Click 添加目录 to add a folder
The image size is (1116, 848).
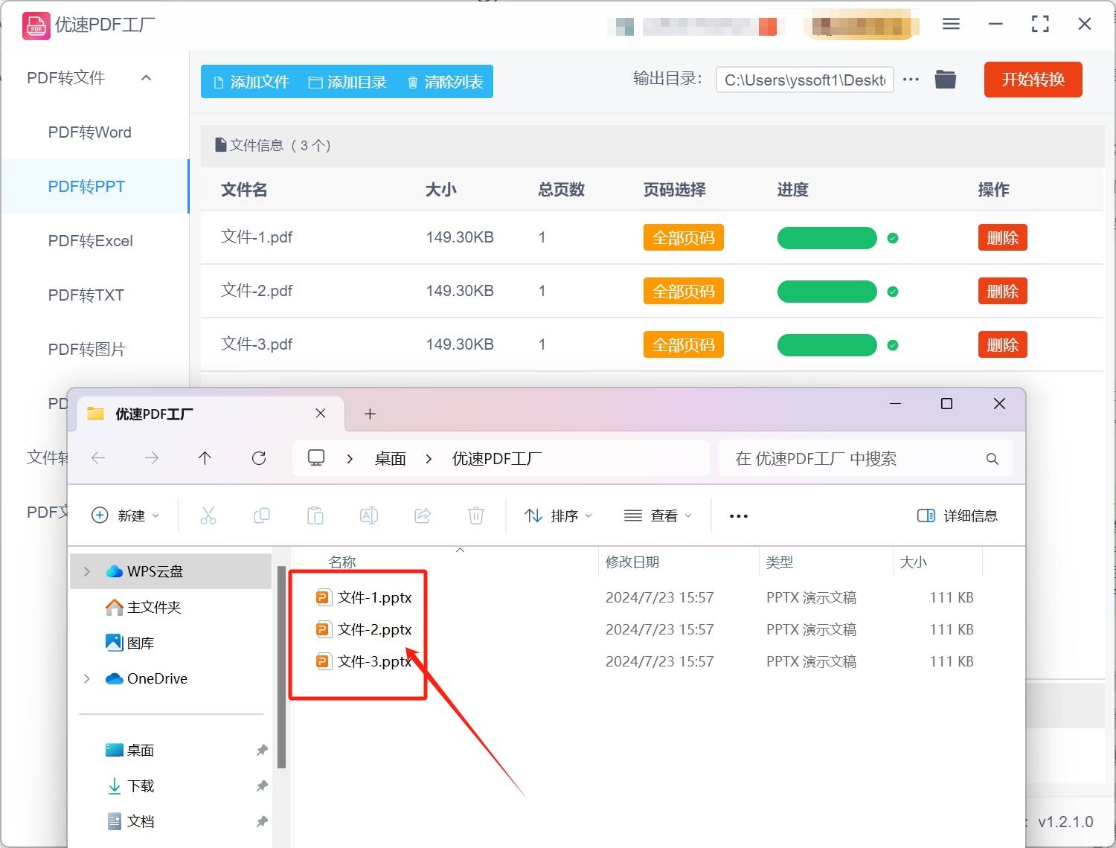[x=347, y=82]
